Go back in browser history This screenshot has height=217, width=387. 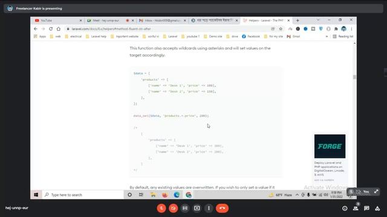tap(36, 29)
